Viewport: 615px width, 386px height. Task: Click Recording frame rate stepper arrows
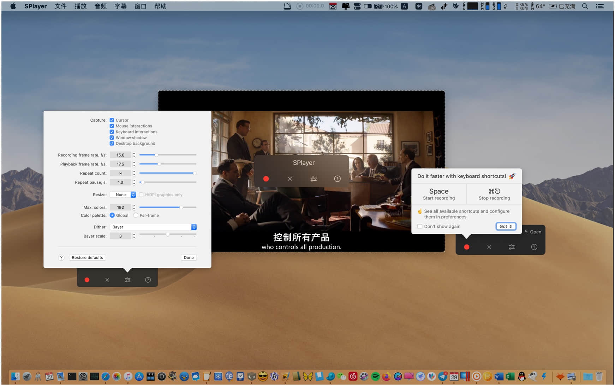[134, 155]
